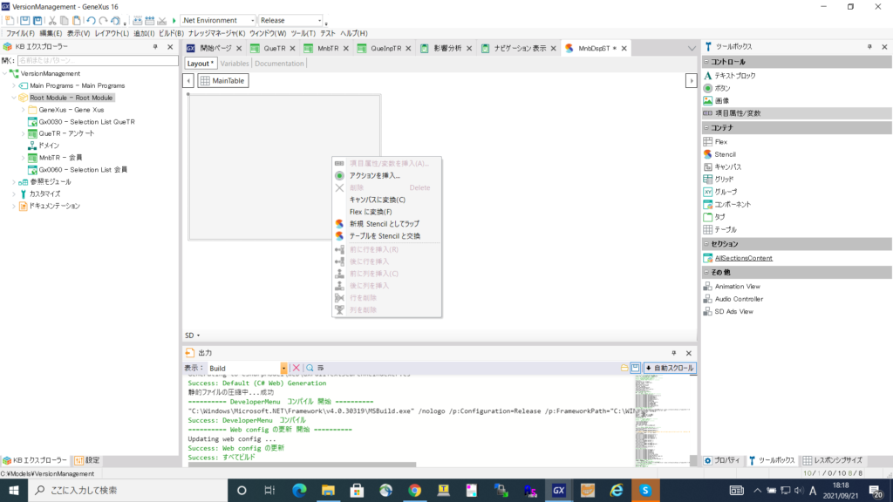This screenshot has width=893, height=502.
Task: Toggle pin on ツールボックス panel
Action: click(869, 47)
